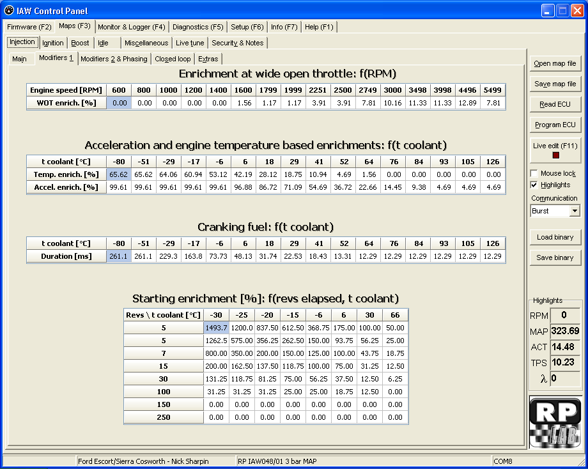Minimize the IAW Control Panel window
The width and height of the screenshot is (588, 469).
click(548, 11)
